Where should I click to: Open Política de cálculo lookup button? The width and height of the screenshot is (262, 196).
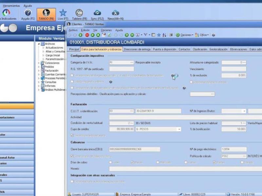pyautogui.click(x=244, y=156)
